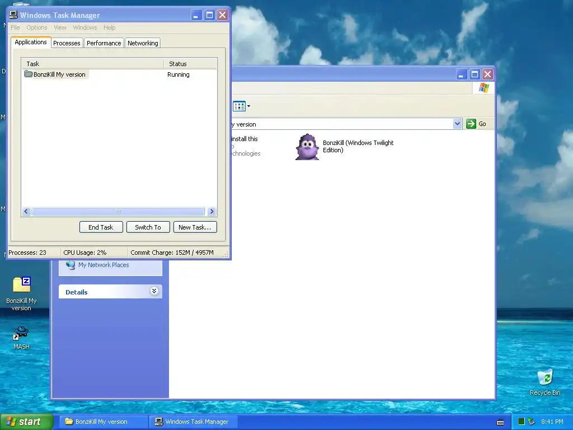Open the View menu in Task Manager
This screenshot has height=430, width=573.
click(x=60, y=27)
